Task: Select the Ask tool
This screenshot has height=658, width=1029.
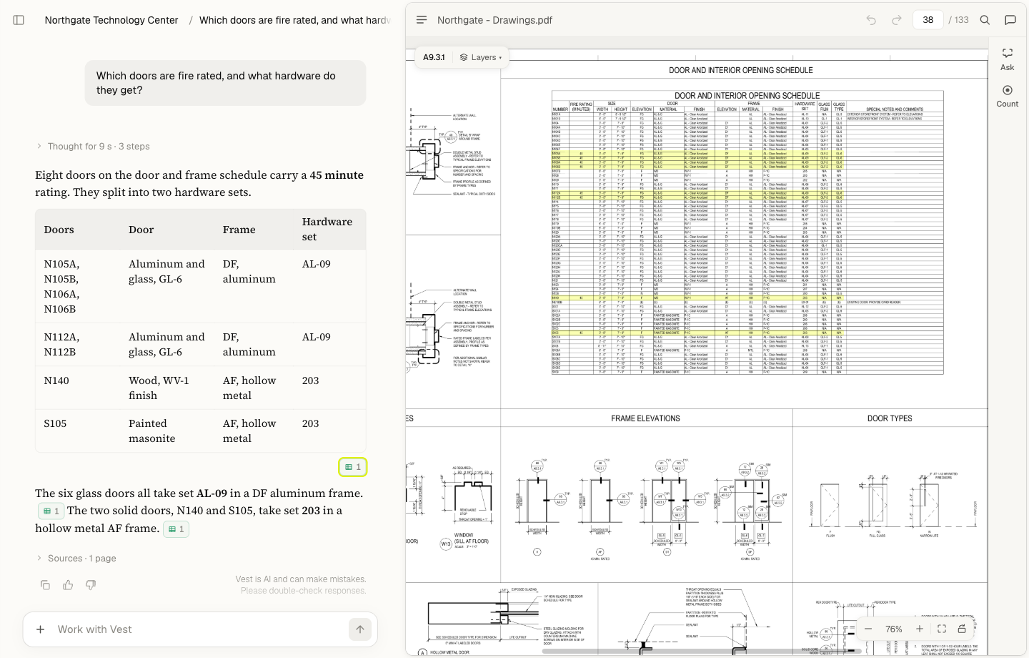Action: tap(1008, 59)
